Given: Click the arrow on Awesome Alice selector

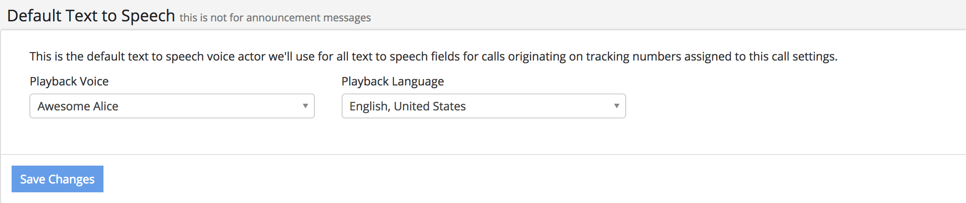Looking at the screenshot, I should [x=305, y=106].
